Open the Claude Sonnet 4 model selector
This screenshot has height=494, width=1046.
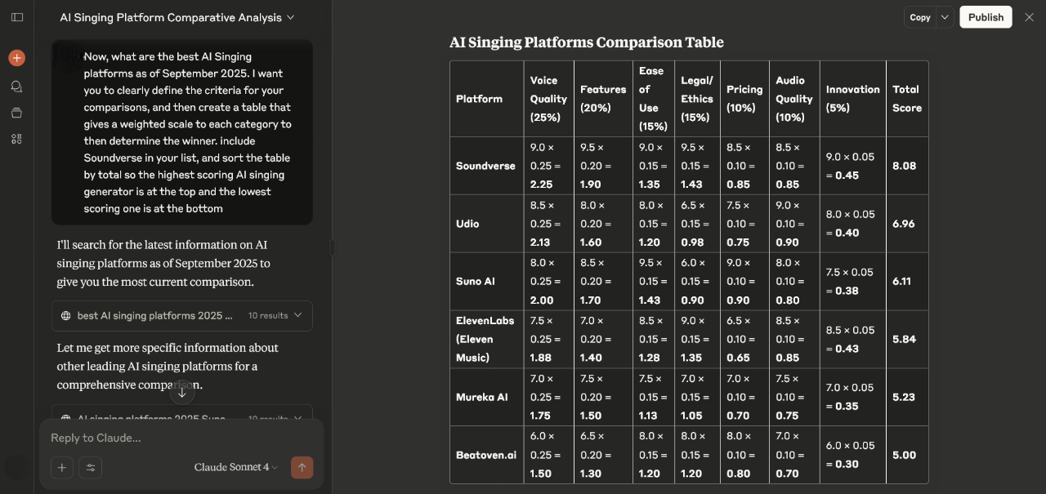click(236, 467)
